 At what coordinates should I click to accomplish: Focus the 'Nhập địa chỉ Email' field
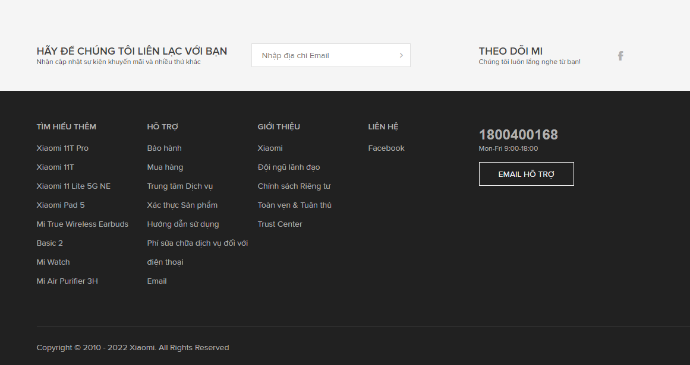[x=331, y=55]
